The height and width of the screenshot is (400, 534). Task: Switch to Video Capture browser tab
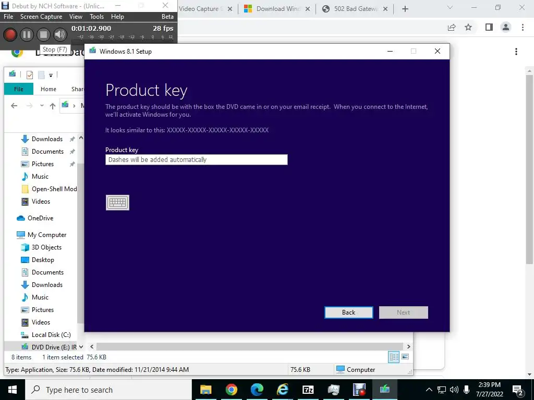[201, 9]
